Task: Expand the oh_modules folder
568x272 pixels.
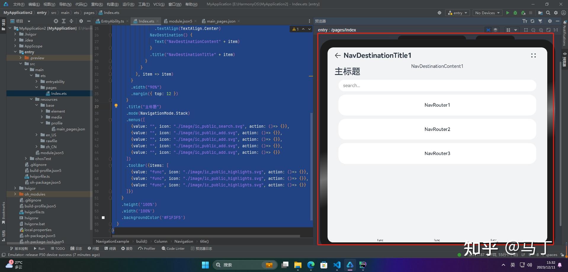Action: pyautogui.click(x=15, y=194)
